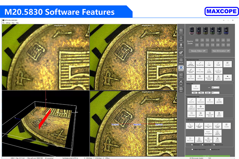Click the 3D Save tool
239x159 pixels.
pos(200,114)
